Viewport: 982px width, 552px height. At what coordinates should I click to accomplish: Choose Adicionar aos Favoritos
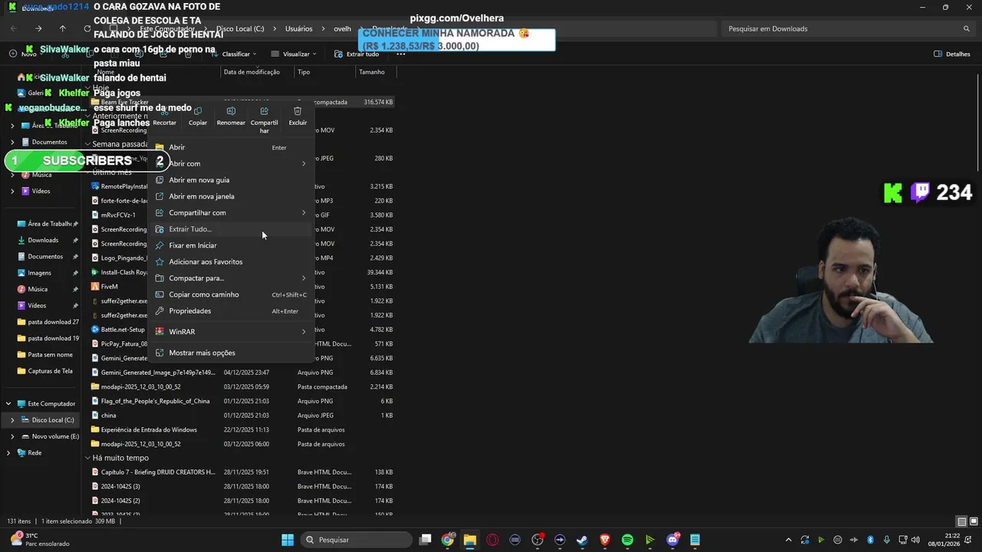[x=231, y=261]
